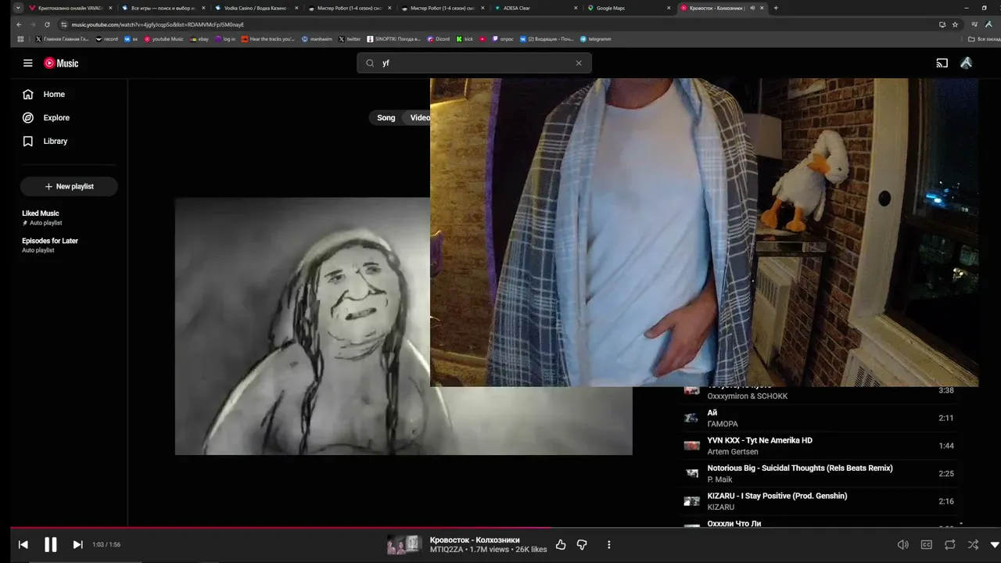The height and width of the screenshot is (563, 1001).
Task: Go back in the browser
Action: coord(20,24)
